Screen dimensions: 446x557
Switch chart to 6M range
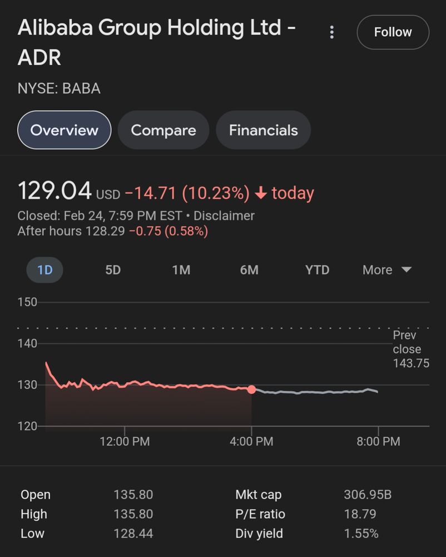tap(249, 270)
